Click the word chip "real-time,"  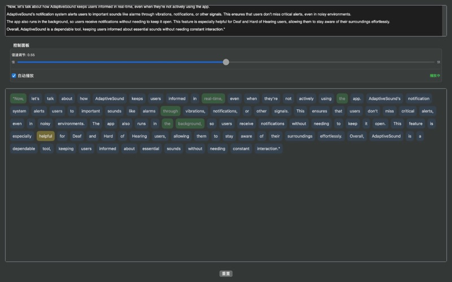[213, 98]
